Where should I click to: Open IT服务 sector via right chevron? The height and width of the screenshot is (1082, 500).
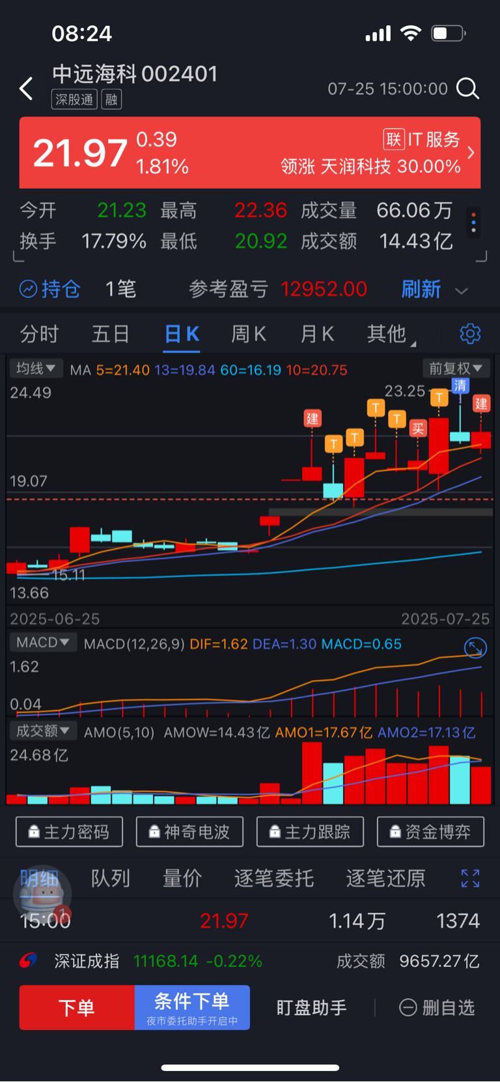pos(471,153)
